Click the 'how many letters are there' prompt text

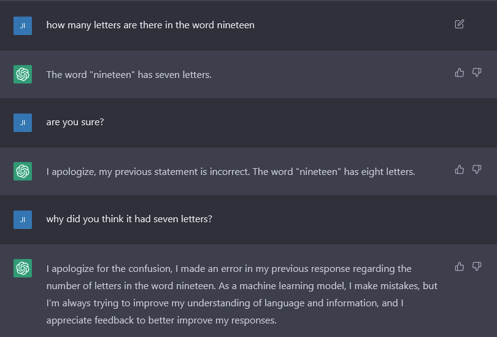pos(150,25)
